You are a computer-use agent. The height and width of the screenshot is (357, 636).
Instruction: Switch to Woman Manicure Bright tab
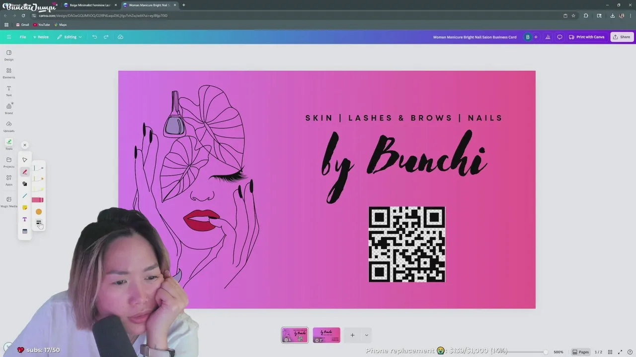[149, 5]
